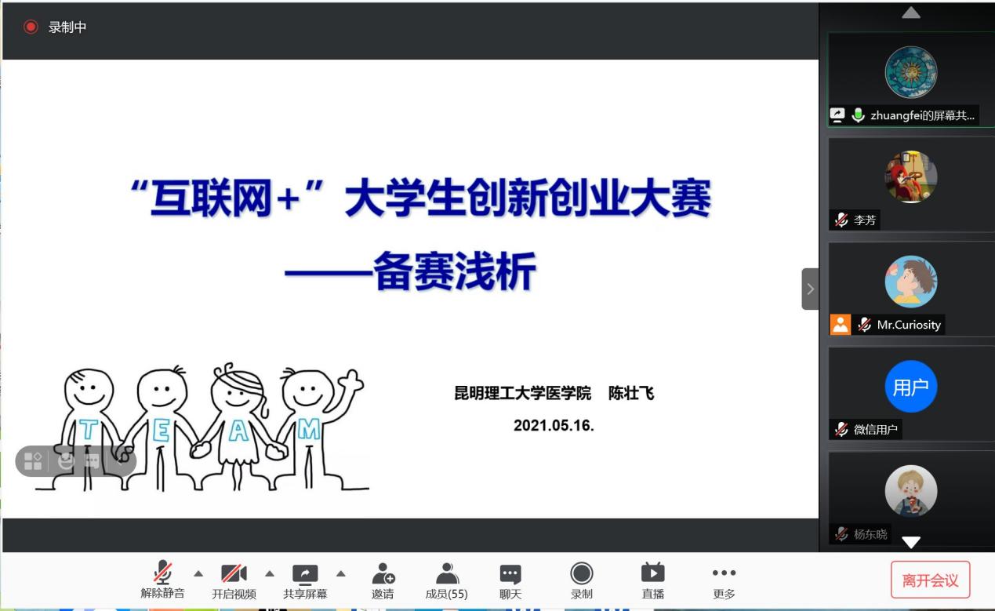Image resolution: width=995 pixels, height=611 pixels.
Task: Select zhuangfei's participant avatar
Action: point(911,71)
